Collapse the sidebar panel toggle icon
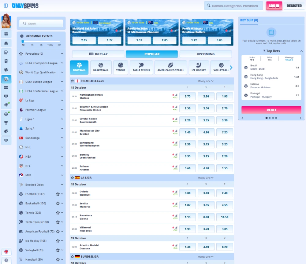This screenshot has height=264, width=306. (x=6, y=6)
